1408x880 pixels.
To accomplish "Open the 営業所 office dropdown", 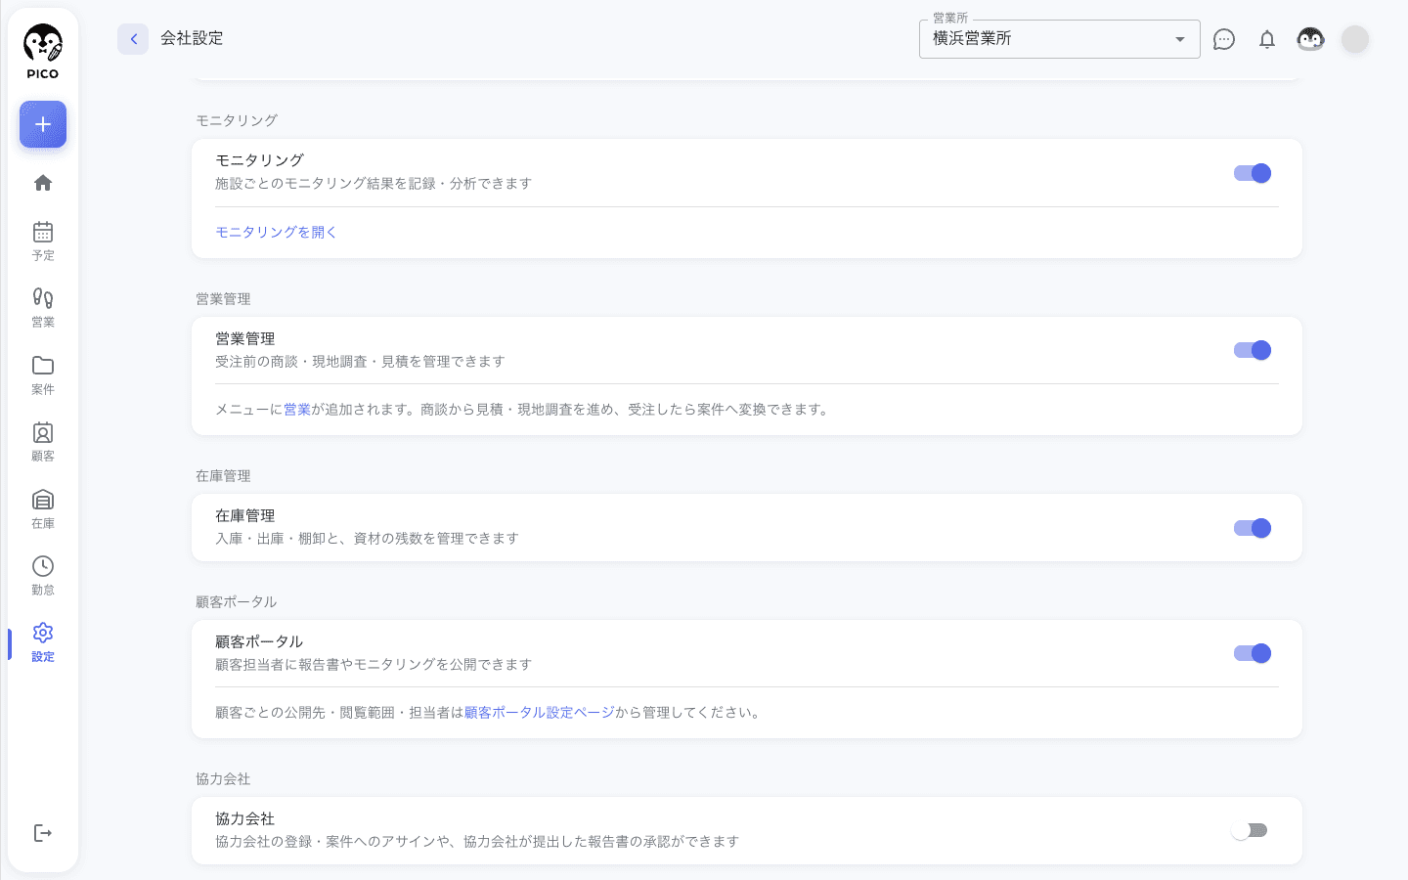I will click(x=1060, y=39).
